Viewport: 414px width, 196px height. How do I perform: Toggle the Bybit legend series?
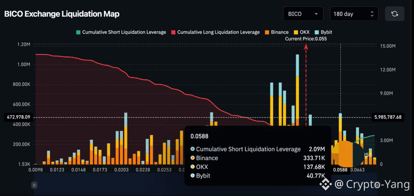[x=323, y=32]
